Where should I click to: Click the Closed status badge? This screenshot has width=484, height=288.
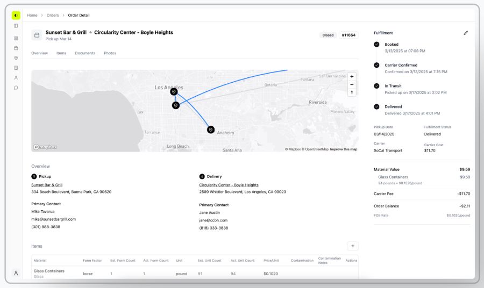(x=328, y=35)
